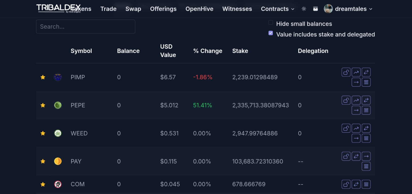Click the % Change column header
The image size is (412, 194).
[x=208, y=51]
